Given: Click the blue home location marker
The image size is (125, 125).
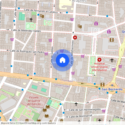Looking at the screenshot, I should tap(62, 60).
